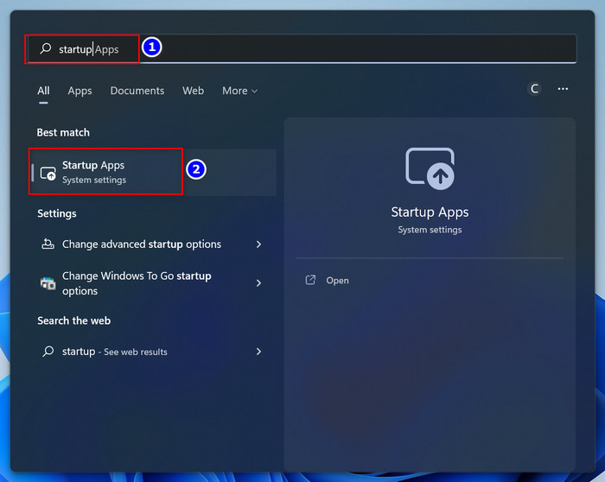Screen dimensions: 605x482
Task: Switch to the All tab
Action: point(43,91)
